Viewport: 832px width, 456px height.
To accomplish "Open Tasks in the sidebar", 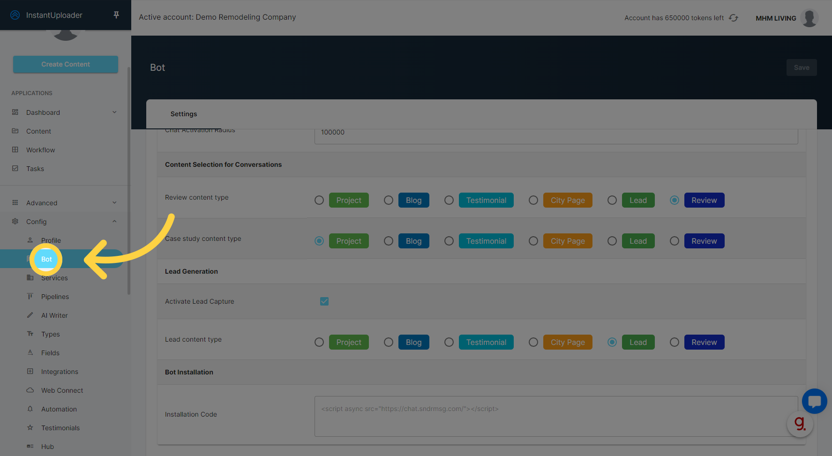I will pos(35,169).
